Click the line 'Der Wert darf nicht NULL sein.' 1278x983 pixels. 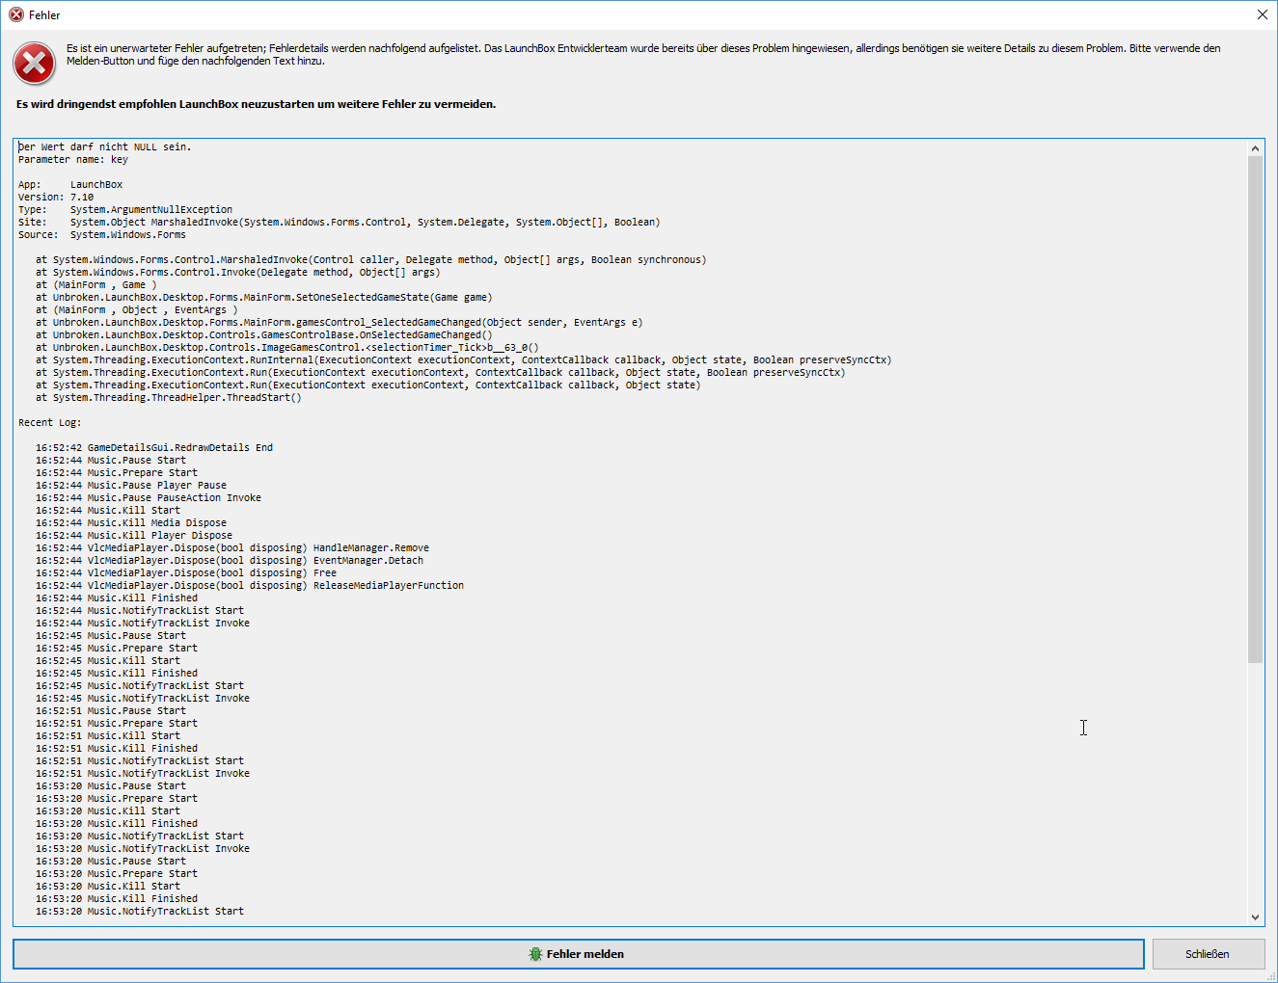point(105,147)
